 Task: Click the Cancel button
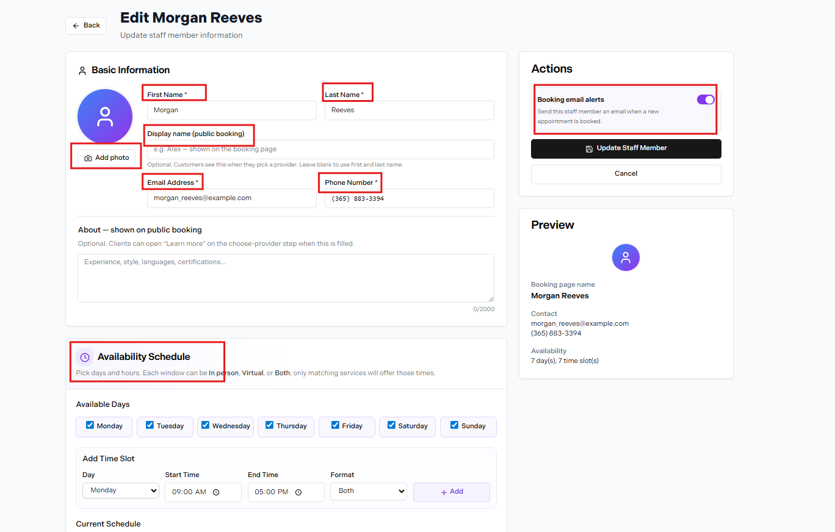(x=626, y=174)
